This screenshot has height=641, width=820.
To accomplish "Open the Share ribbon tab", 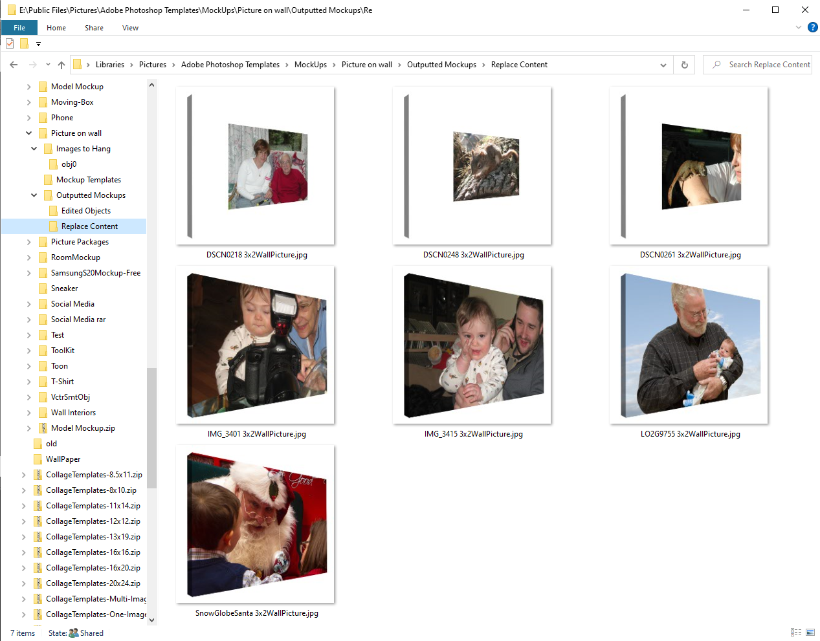I will (94, 28).
